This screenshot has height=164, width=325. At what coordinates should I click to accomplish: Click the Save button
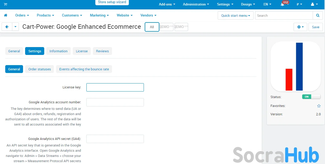pos(316,27)
